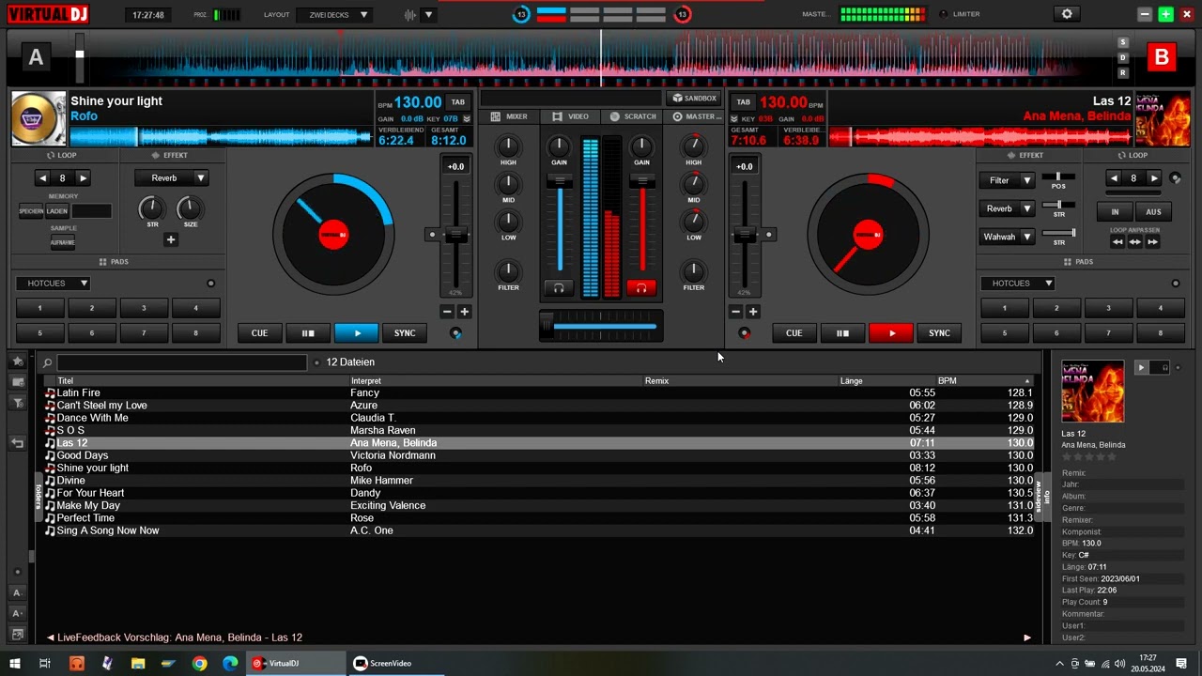1202x676 pixels.
Task: Click deck A LADEN memory button
Action: pyautogui.click(x=57, y=212)
